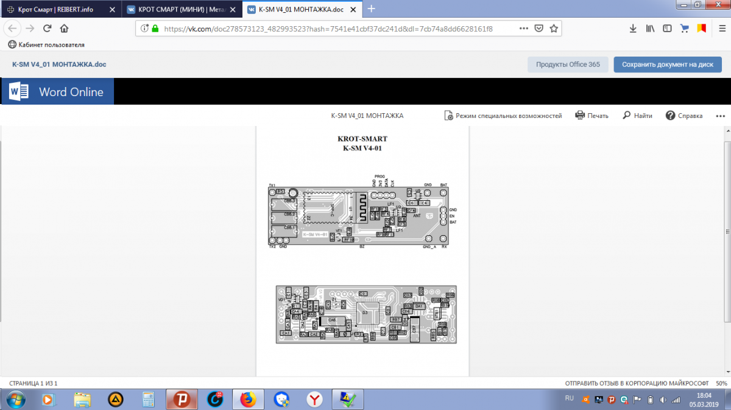Click Сохранить документ на диск button
The image size is (731, 410).
668,64
